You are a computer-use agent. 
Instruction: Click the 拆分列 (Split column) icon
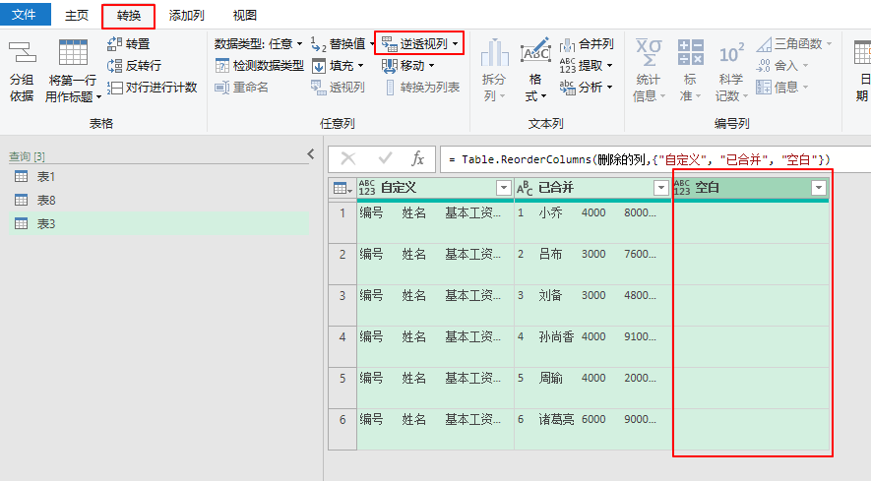494,53
